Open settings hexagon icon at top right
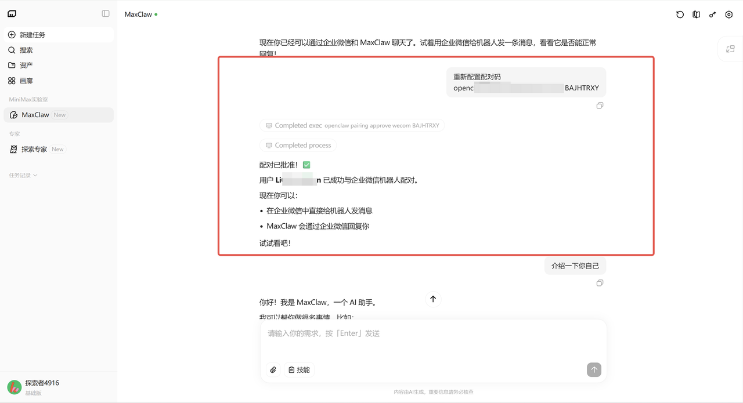Viewport: 743px width, 403px height. pyautogui.click(x=729, y=14)
